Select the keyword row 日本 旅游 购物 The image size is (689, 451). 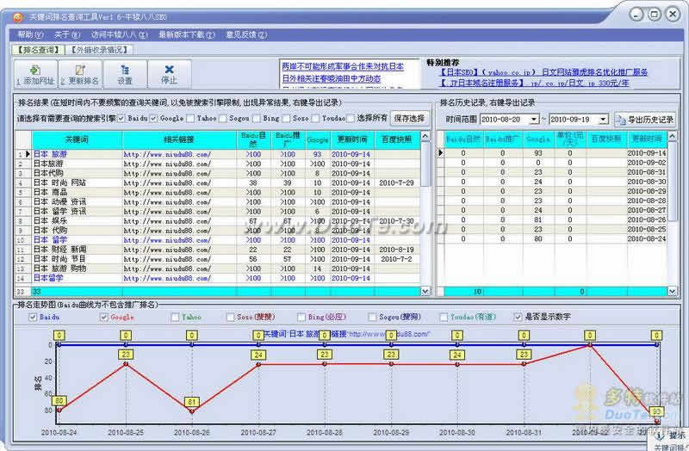(x=218, y=269)
